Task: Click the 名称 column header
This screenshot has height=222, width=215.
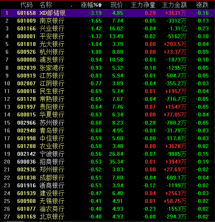Action: [x=46, y=5]
